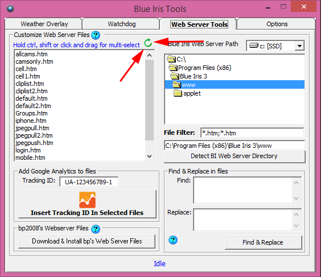Click the Find & Replace button
321x277 pixels.
pos(263,242)
